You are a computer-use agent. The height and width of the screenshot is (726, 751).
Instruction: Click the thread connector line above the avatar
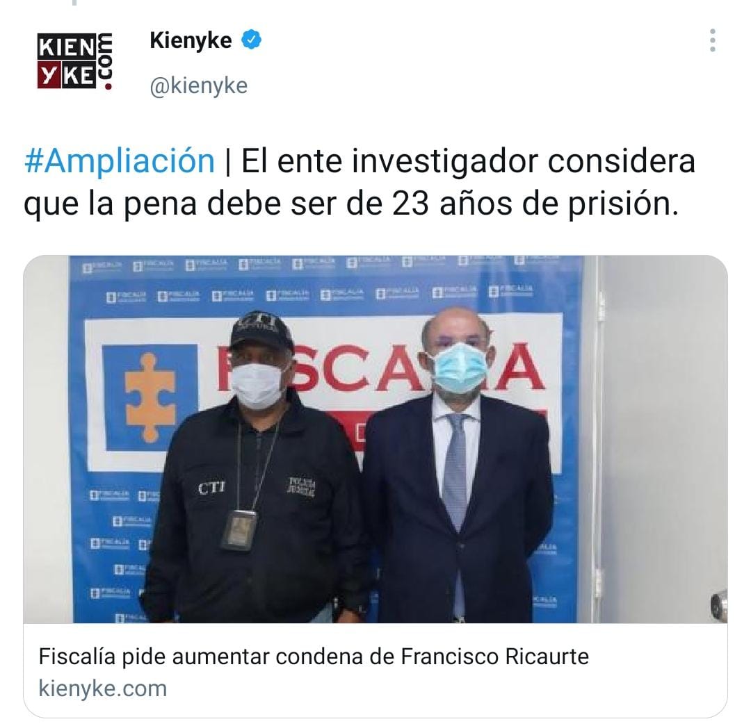point(74,2)
